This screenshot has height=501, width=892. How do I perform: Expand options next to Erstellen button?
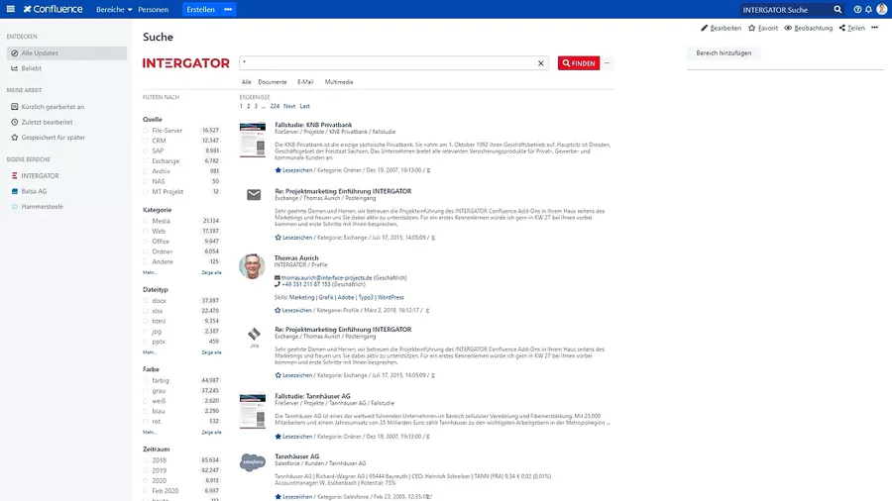click(228, 9)
